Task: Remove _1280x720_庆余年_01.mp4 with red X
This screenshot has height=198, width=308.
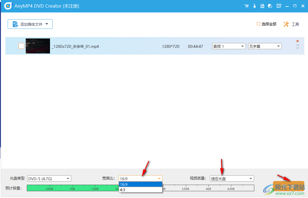Action: pos(297,41)
